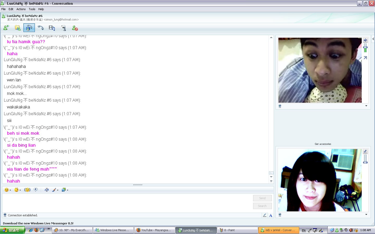This screenshot has height=234, width=375.
Task: Open the Actions menu
Action: [x=21, y=9]
